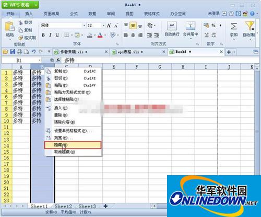Screen dimensions: 261x217
Task: Click the text orientation icon
Action: coord(150,26)
